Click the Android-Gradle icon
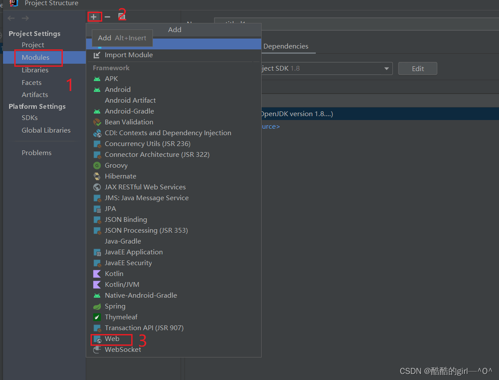499x380 pixels. (97, 111)
